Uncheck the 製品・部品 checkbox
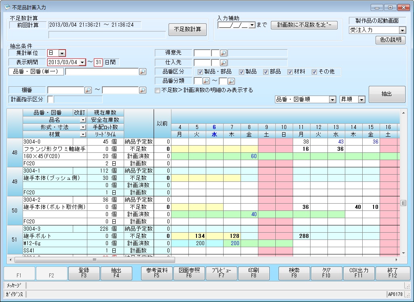Image resolution: width=414 pixels, height=302 pixels. [x=200, y=72]
